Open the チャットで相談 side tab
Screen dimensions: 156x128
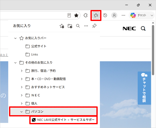point(144,88)
